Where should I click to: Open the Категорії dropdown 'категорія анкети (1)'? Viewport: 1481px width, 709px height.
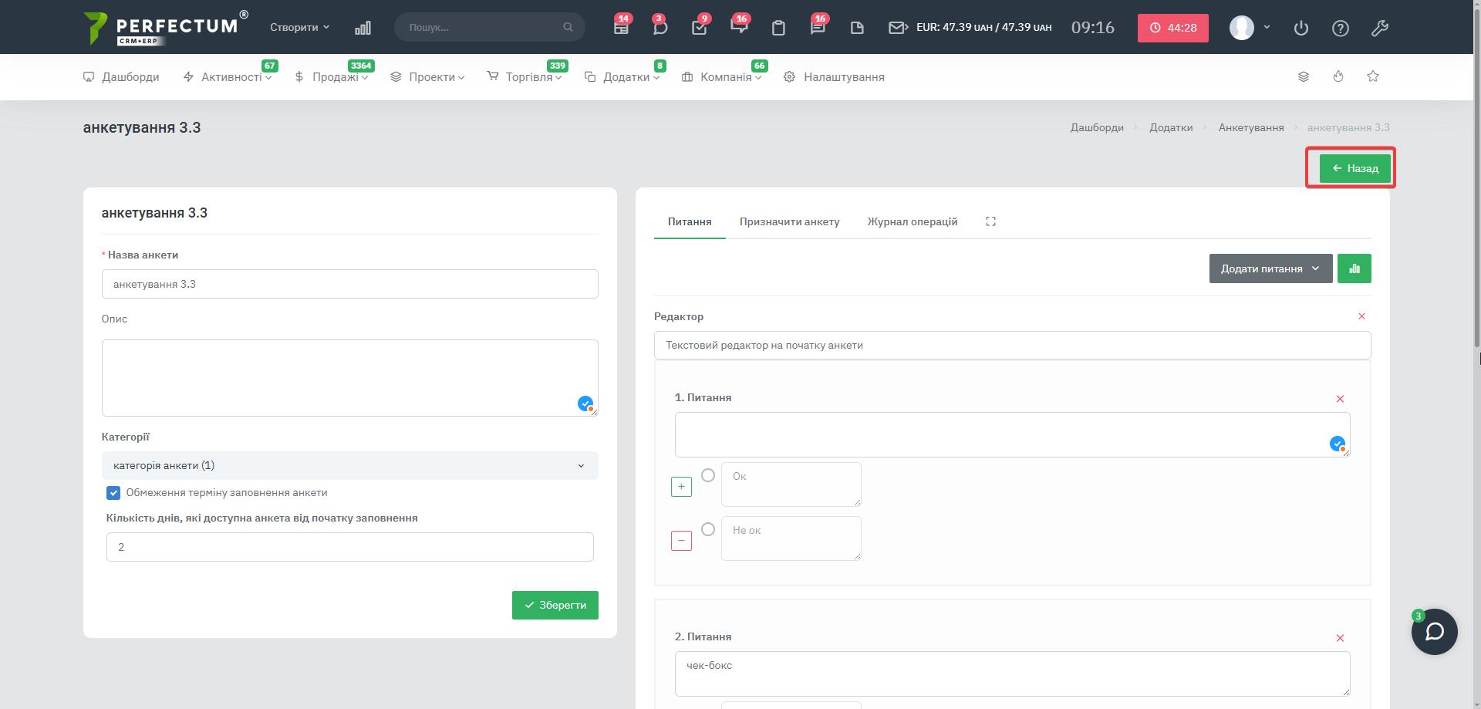(x=349, y=465)
